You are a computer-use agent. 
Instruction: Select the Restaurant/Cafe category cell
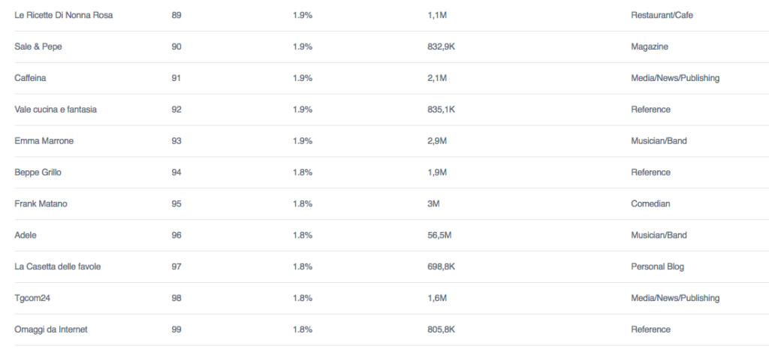coord(662,15)
